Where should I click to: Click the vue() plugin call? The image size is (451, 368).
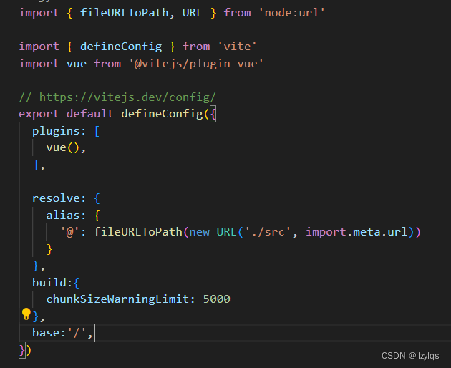click(x=63, y=147)
